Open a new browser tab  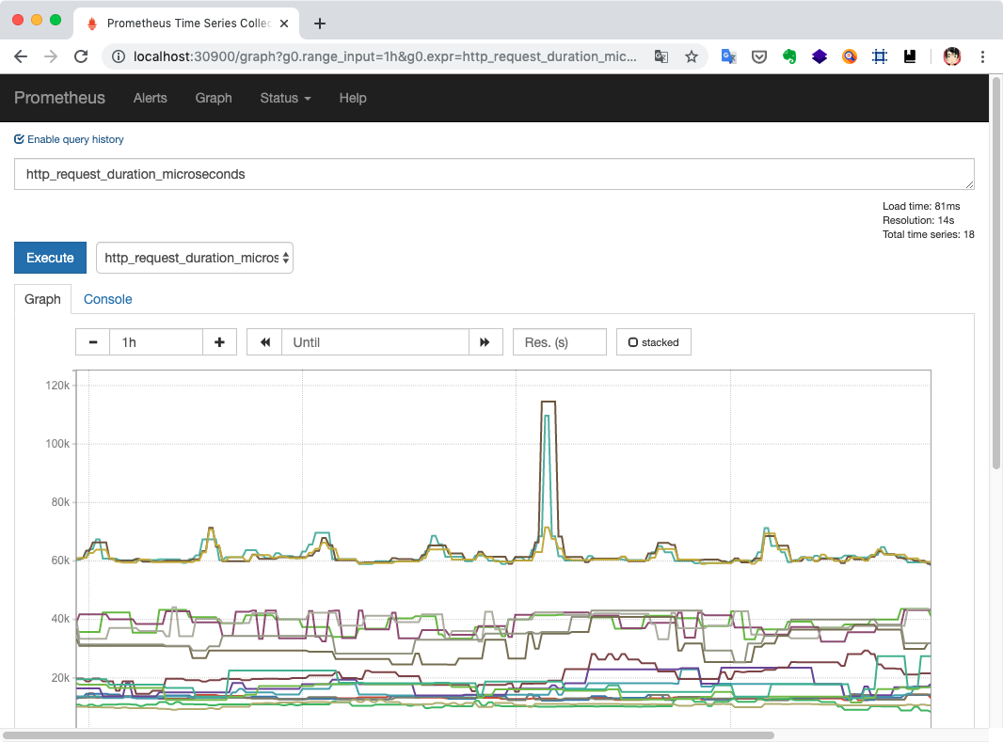pos(320,24)
